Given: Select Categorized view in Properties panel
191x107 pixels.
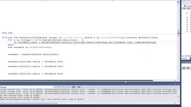Looking at the screenshot, I should pos(184,68).
